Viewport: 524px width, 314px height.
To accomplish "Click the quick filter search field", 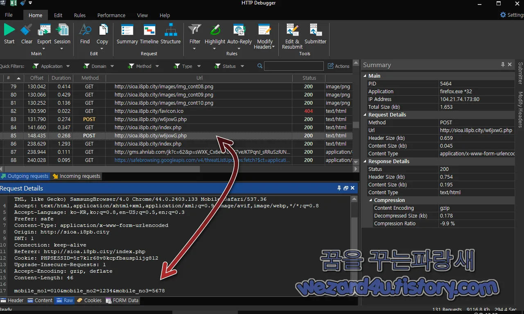I will coord(294,66).
